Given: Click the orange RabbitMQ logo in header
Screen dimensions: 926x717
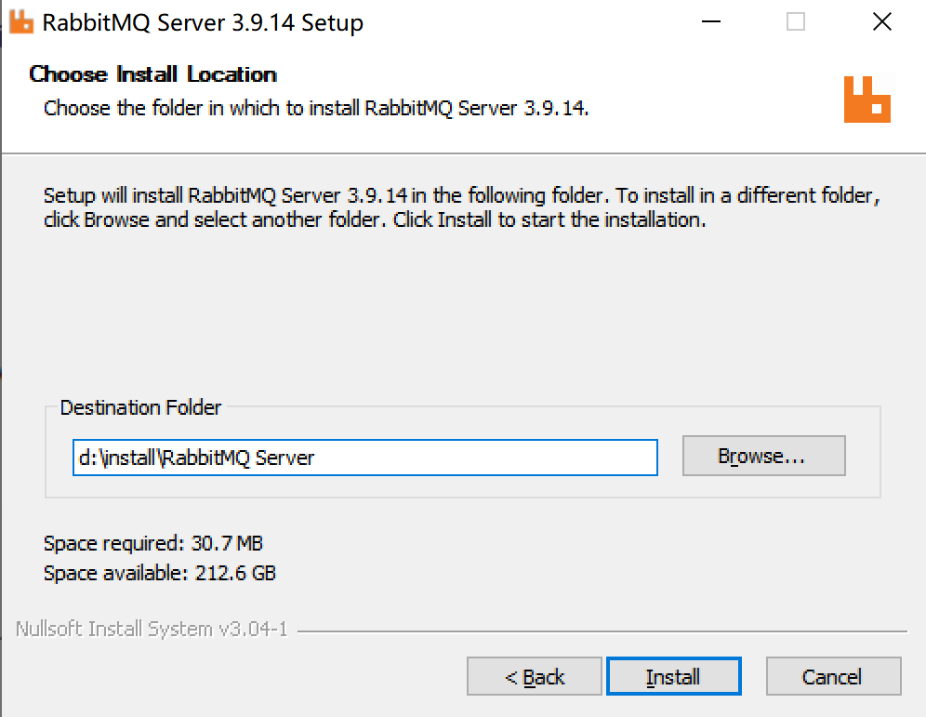Looking at the screenshot, I should (866, 100).
